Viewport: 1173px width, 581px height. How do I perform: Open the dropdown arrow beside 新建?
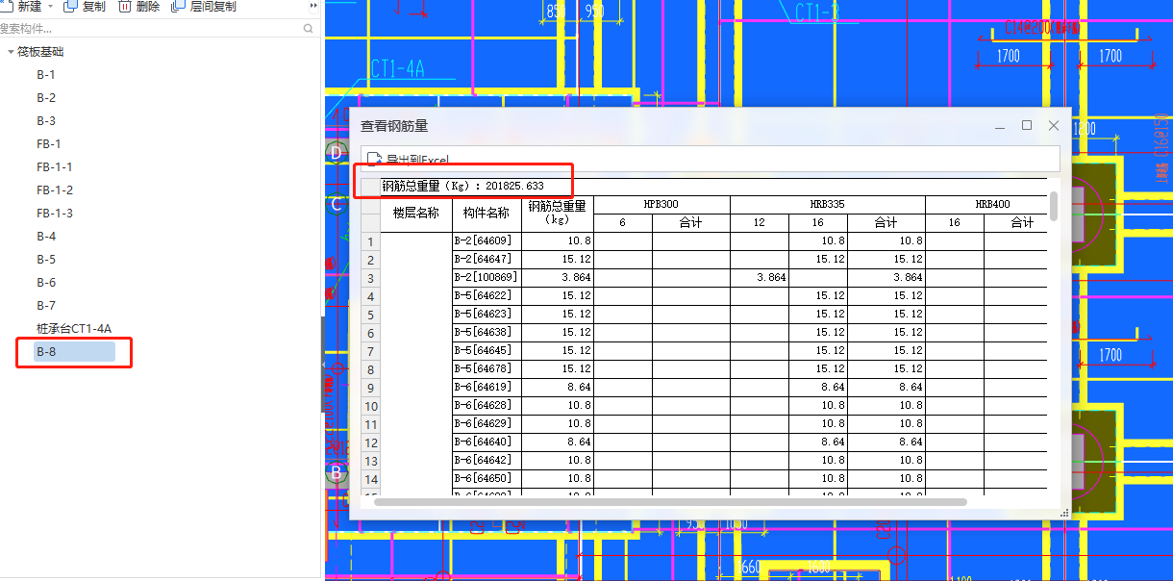click(50, 7)
